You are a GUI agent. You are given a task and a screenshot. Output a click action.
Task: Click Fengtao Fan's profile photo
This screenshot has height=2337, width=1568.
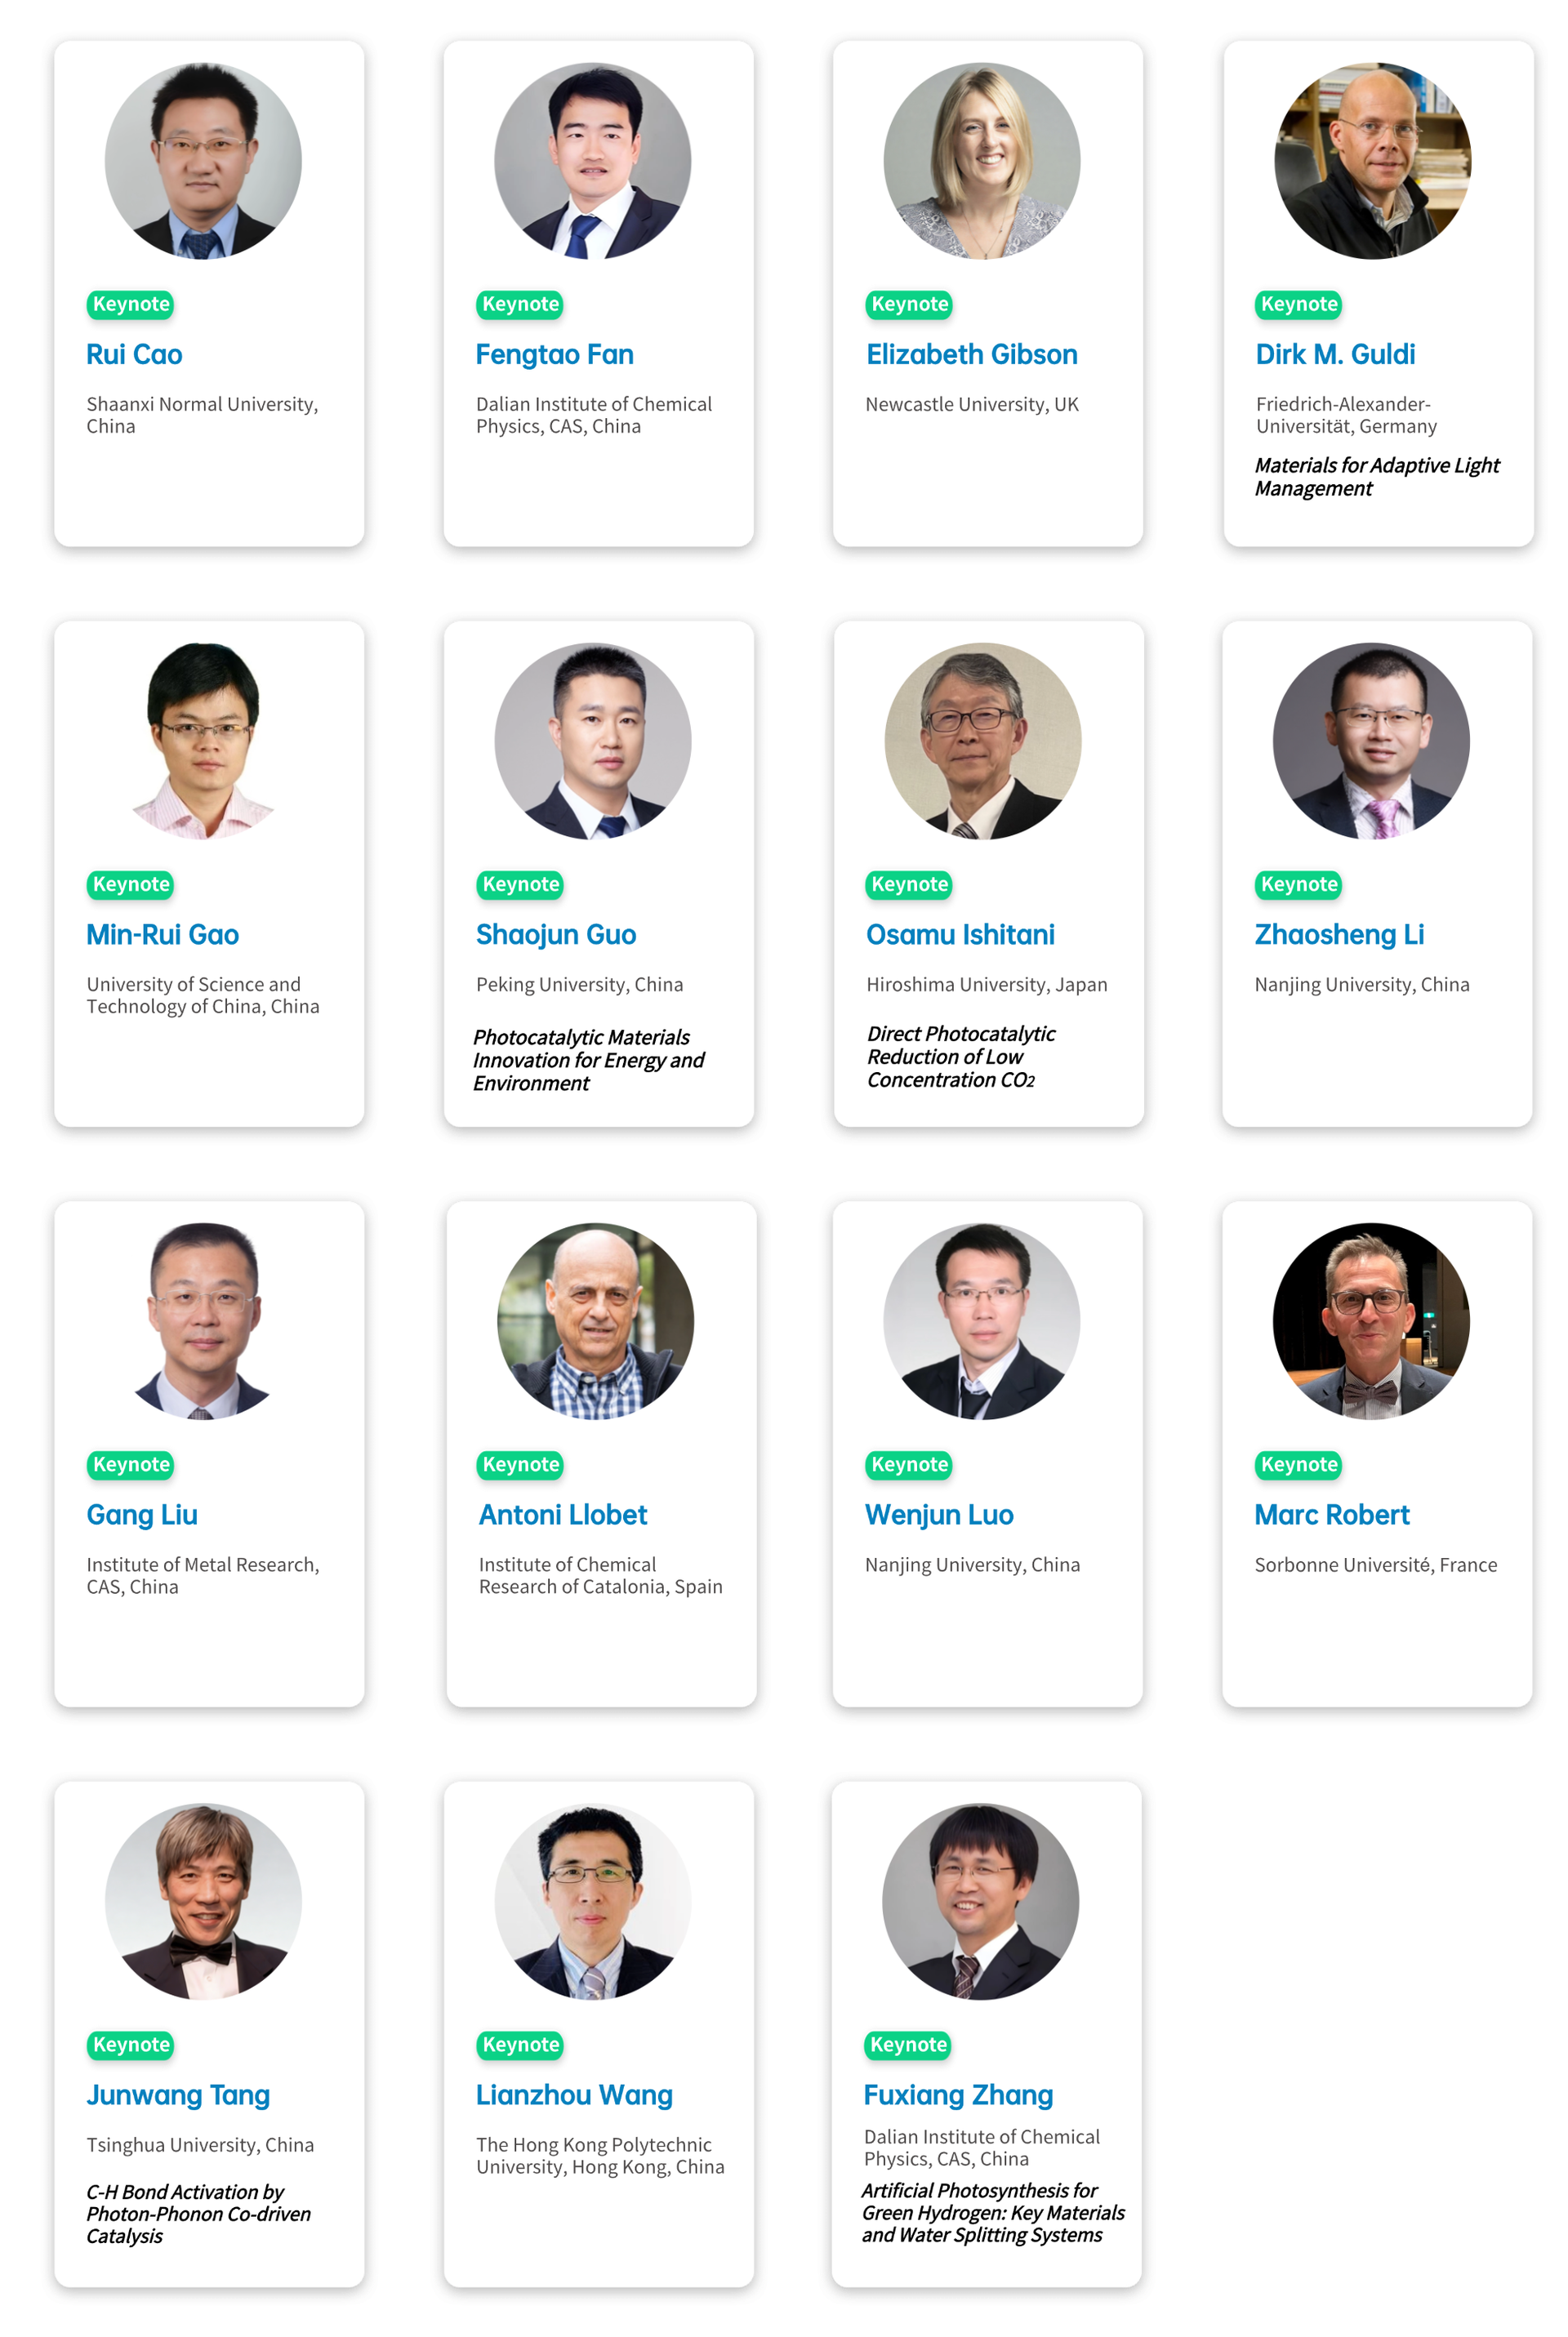(593, 161)
